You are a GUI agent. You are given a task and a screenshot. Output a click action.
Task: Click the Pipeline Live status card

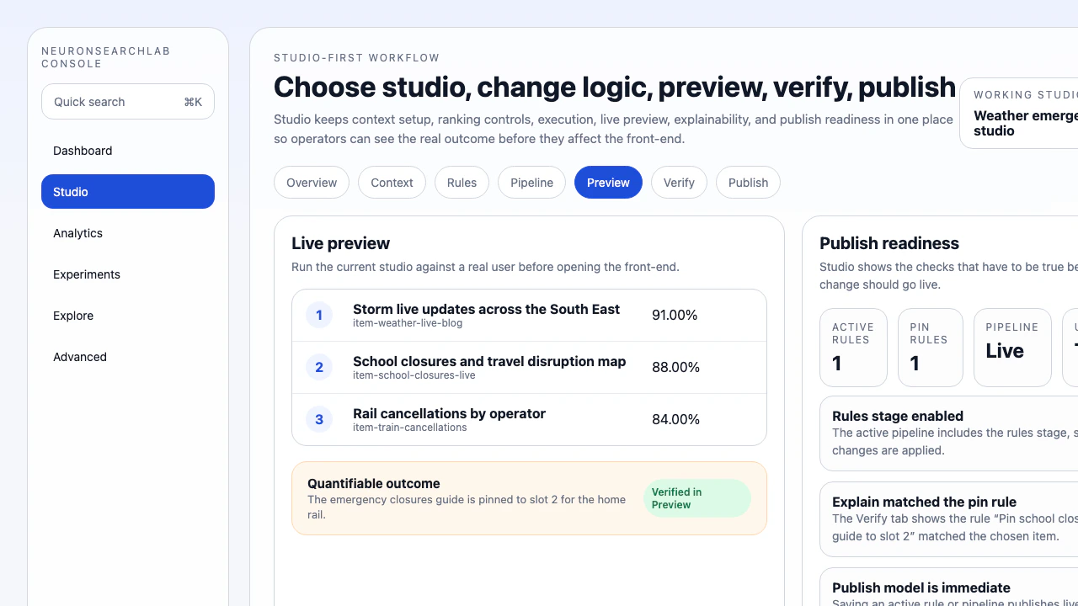[x=1012, y=347]
